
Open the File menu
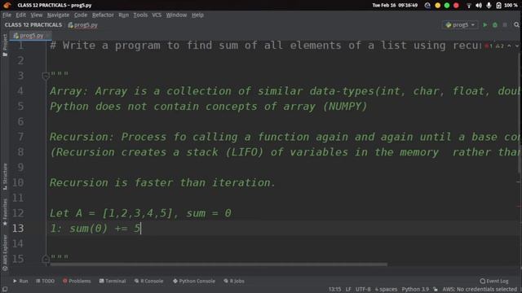pos(7,15)
